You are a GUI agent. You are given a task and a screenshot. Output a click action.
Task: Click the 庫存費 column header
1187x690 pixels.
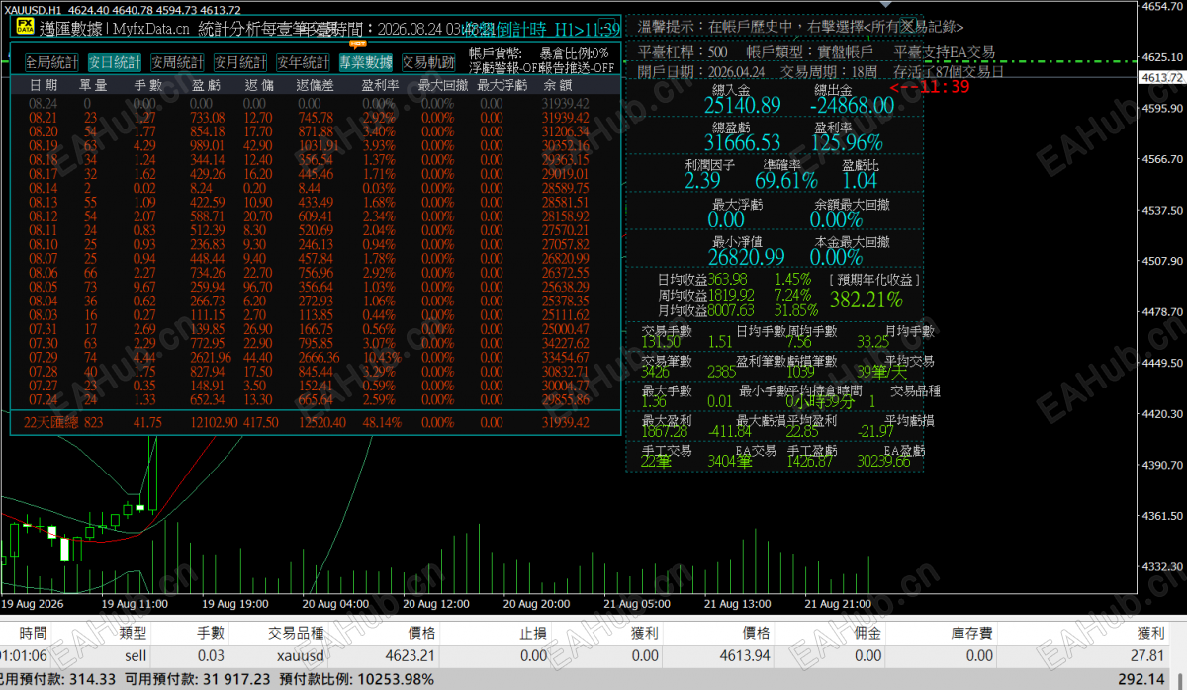click(x=973, y=633)
